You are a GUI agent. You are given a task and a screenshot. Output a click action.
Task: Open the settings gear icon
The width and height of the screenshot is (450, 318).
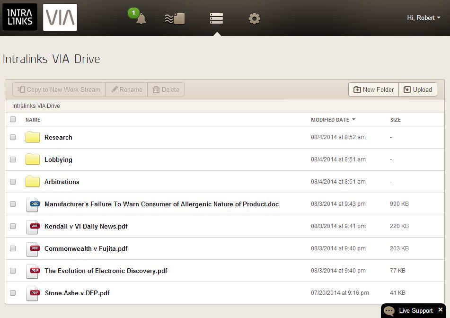(254, 19)
